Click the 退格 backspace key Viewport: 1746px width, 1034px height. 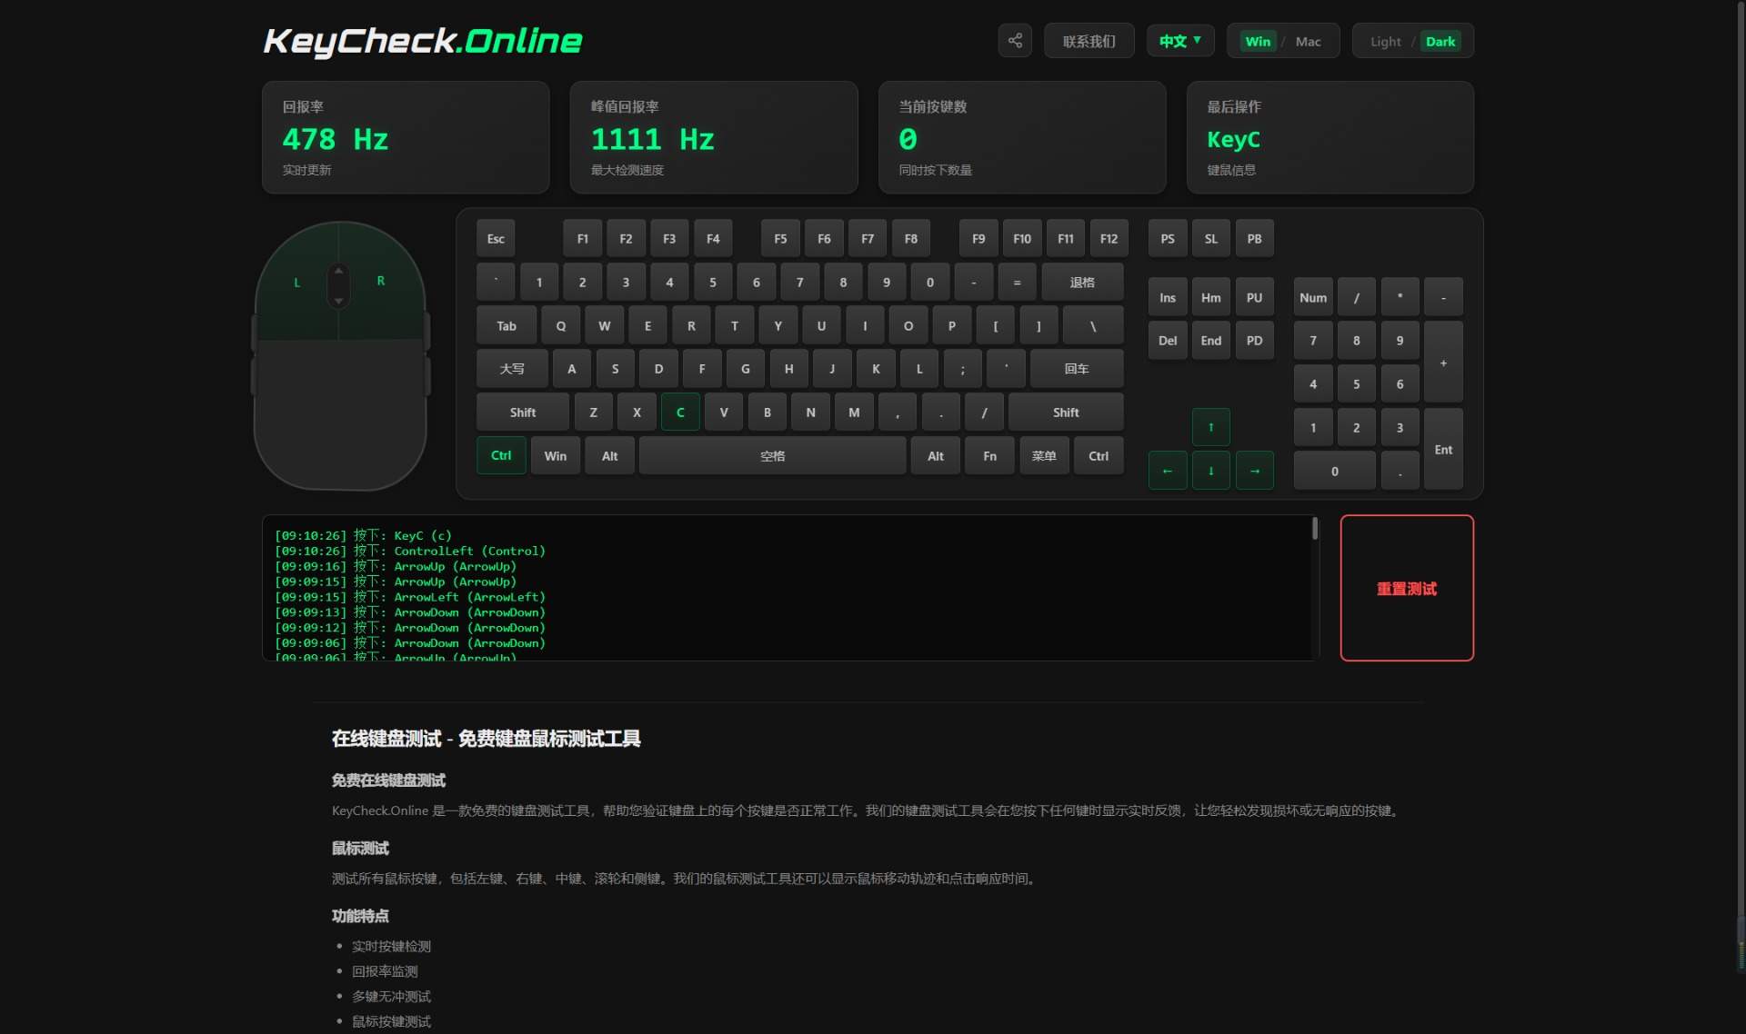pos(1082,282)
